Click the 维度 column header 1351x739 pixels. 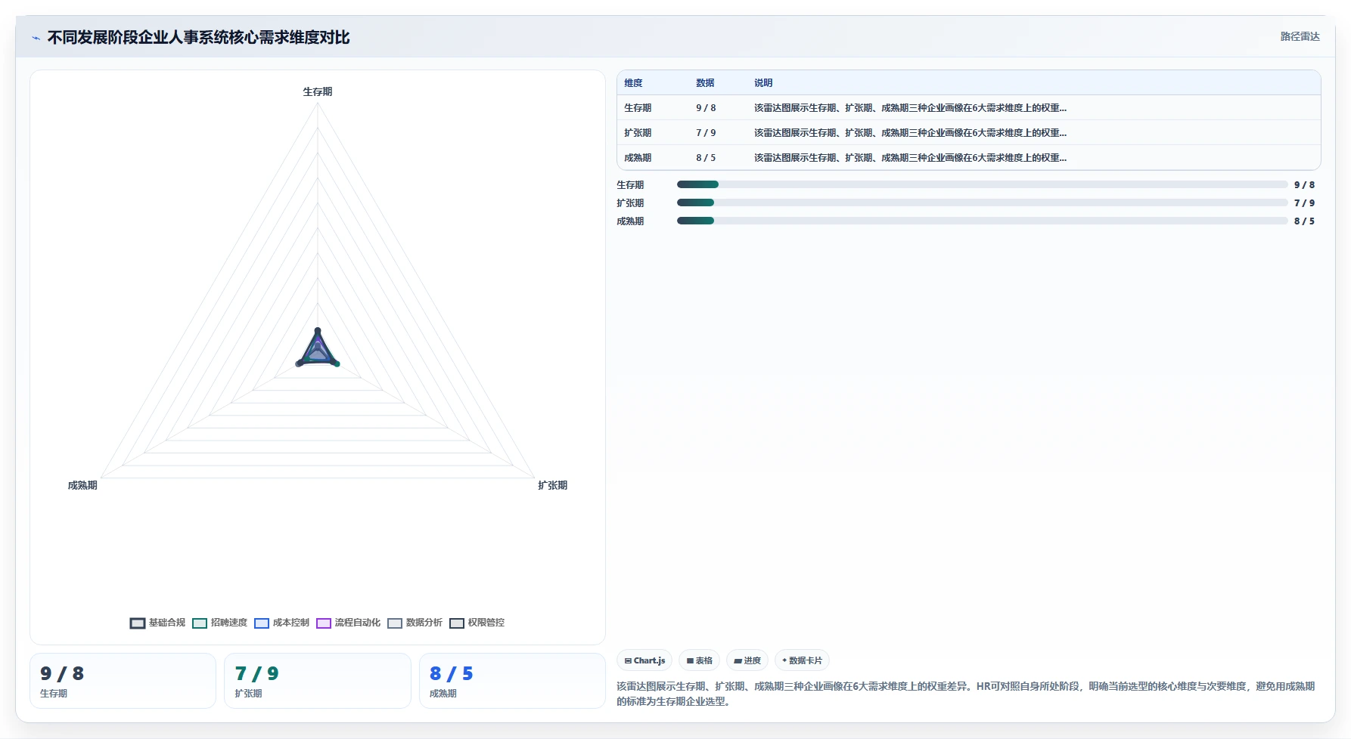pos(633,83)
